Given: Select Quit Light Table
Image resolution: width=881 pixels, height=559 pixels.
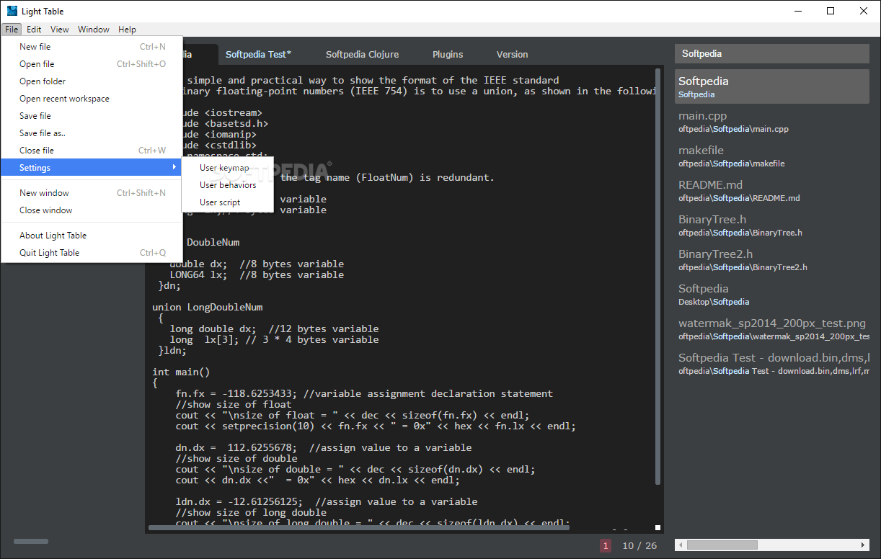Looking at the screenshot, I should [92, 253].
